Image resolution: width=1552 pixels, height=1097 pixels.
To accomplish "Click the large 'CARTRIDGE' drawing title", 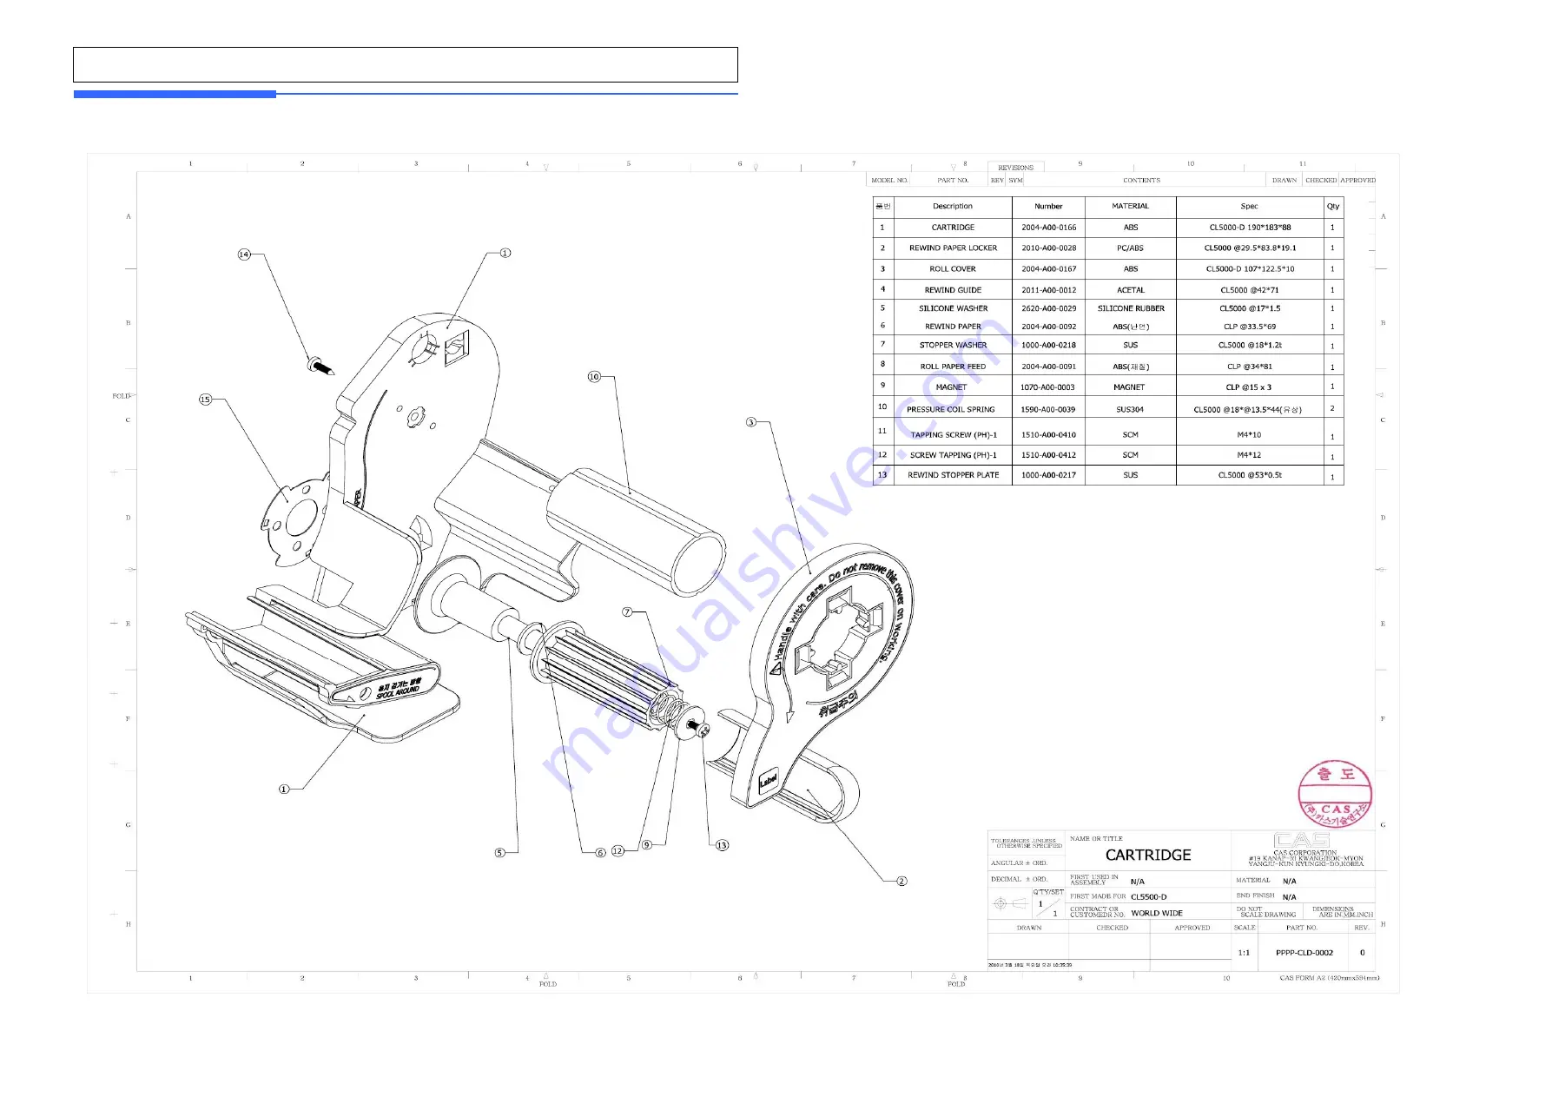I will click(1147, 856).
